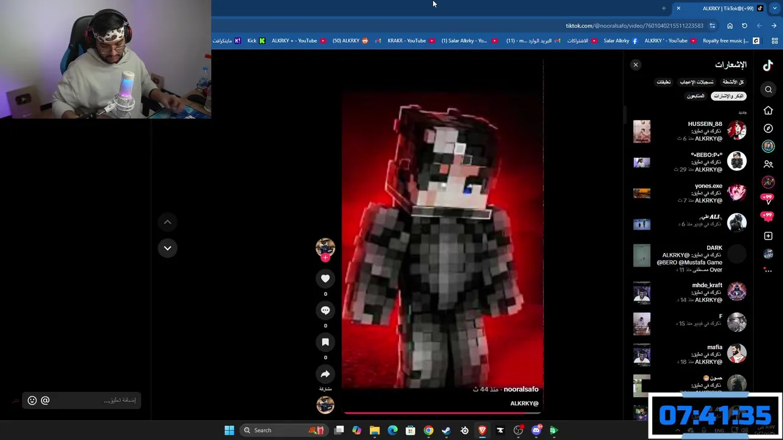The image size is (783, 440).
Task: Open Brave browser from the taskbar
Action: (482, 430)
